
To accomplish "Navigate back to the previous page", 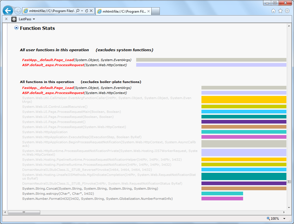I will click(8, 10).
